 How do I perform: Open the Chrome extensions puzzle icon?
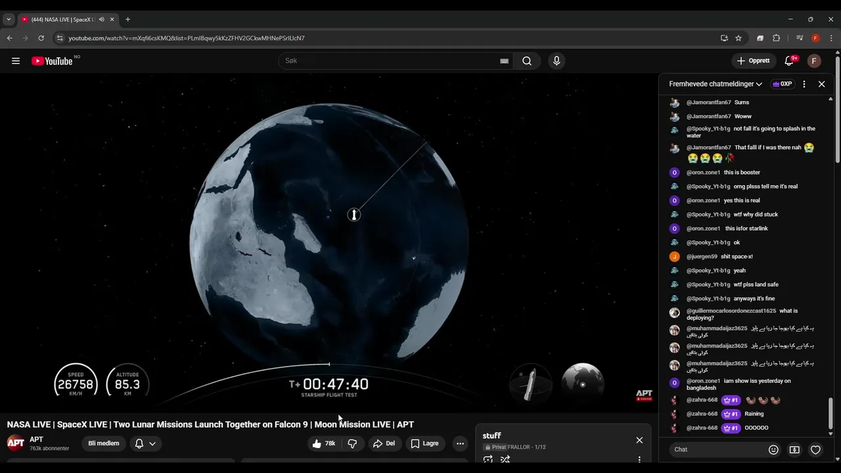click(776, 38)
